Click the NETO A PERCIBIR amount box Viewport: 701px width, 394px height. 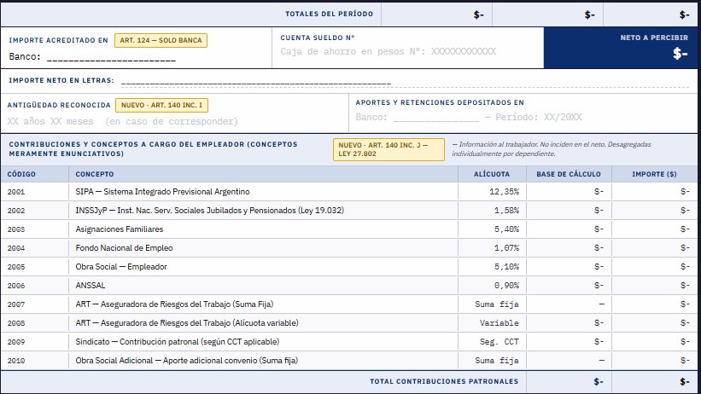pyautogui.click(x=622, y=48)
